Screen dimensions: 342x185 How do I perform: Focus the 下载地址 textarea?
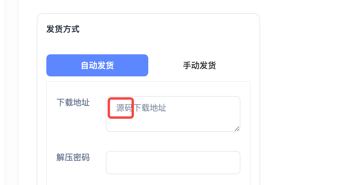173,114
